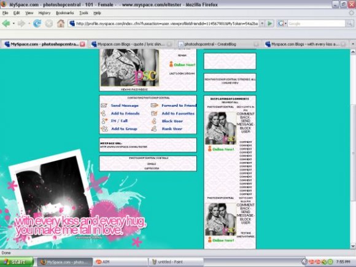Screen dimensions: 356x267
Task: Open the tab list dropdown arrow
Action: click(353, 44)
